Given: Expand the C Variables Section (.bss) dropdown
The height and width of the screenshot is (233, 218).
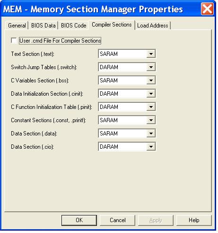Looking at the screenshot, I should (x=127, y=81).
